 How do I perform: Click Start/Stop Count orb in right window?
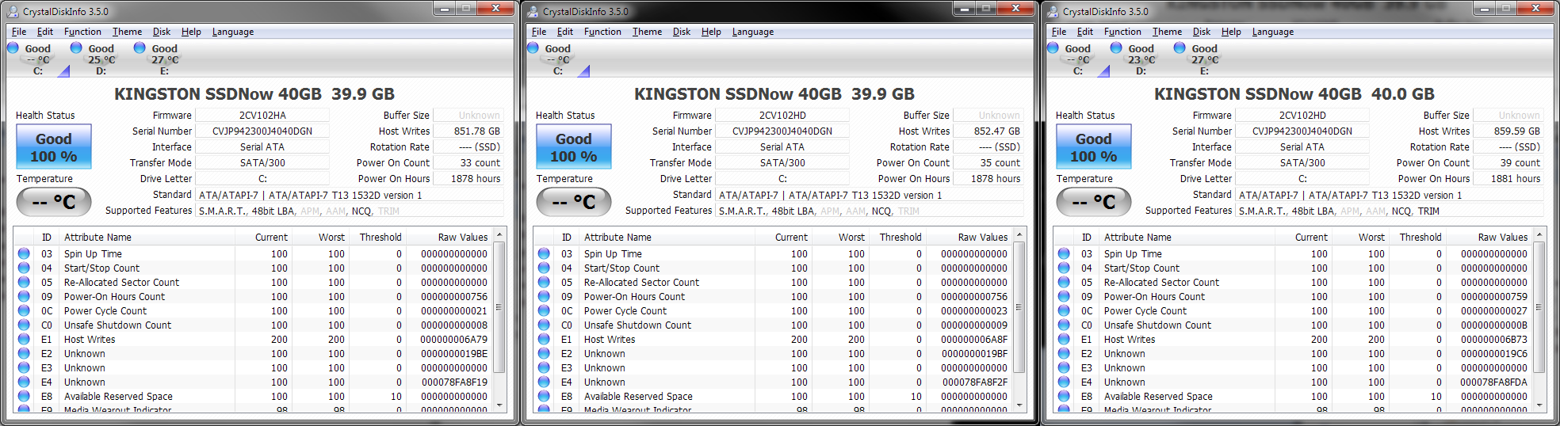(x=1064, y=268)
